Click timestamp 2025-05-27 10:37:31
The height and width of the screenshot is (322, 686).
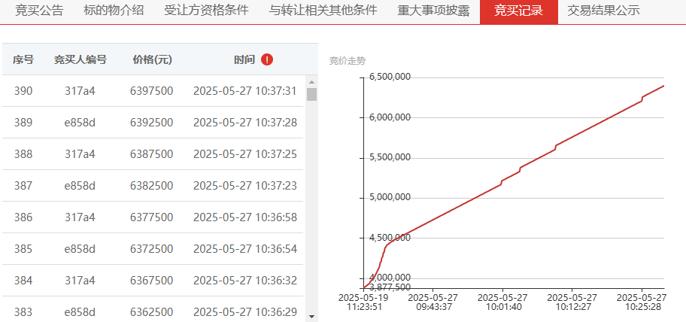click(x=245, y=91)
